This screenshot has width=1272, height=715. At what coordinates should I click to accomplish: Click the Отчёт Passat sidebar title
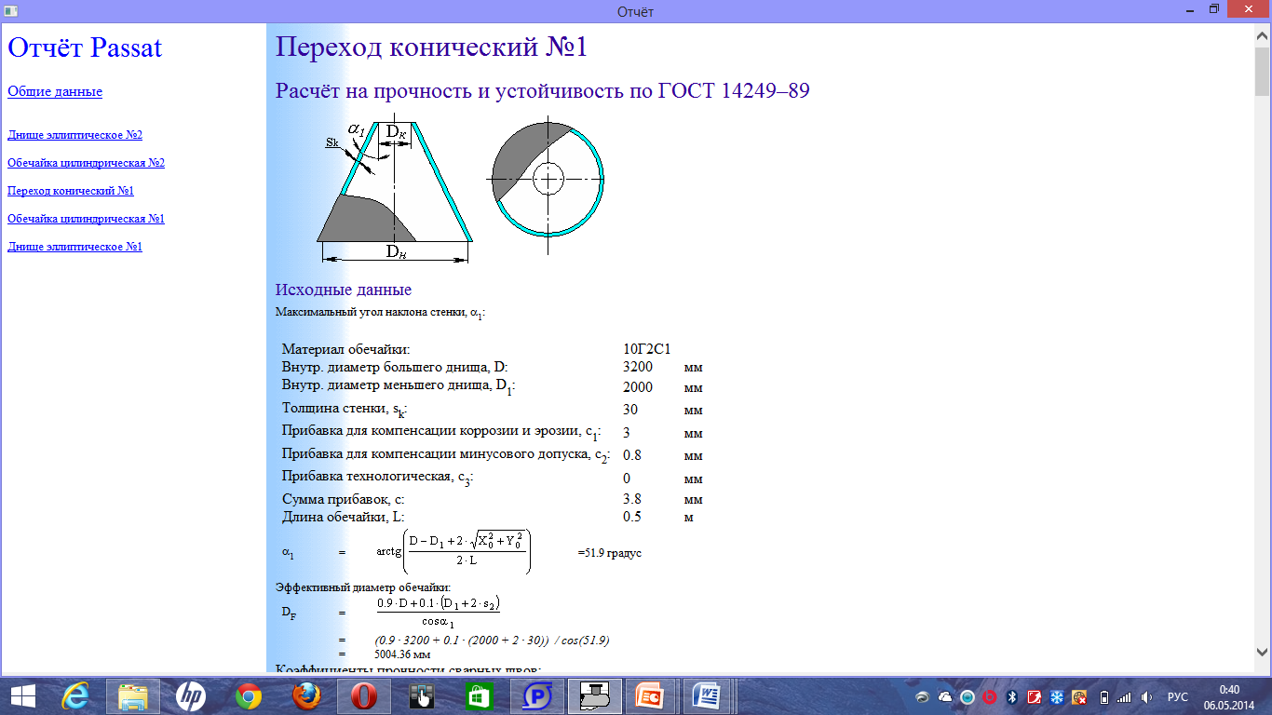tap(85, 47)
